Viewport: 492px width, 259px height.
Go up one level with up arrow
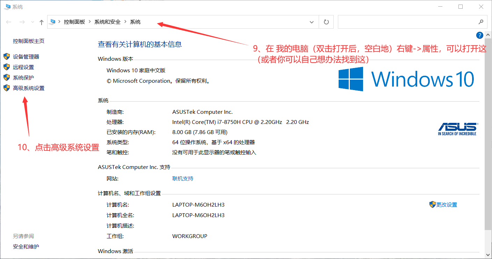(x=42, y=22)
